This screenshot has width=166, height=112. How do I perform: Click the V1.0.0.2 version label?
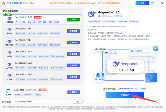point(32,3)
